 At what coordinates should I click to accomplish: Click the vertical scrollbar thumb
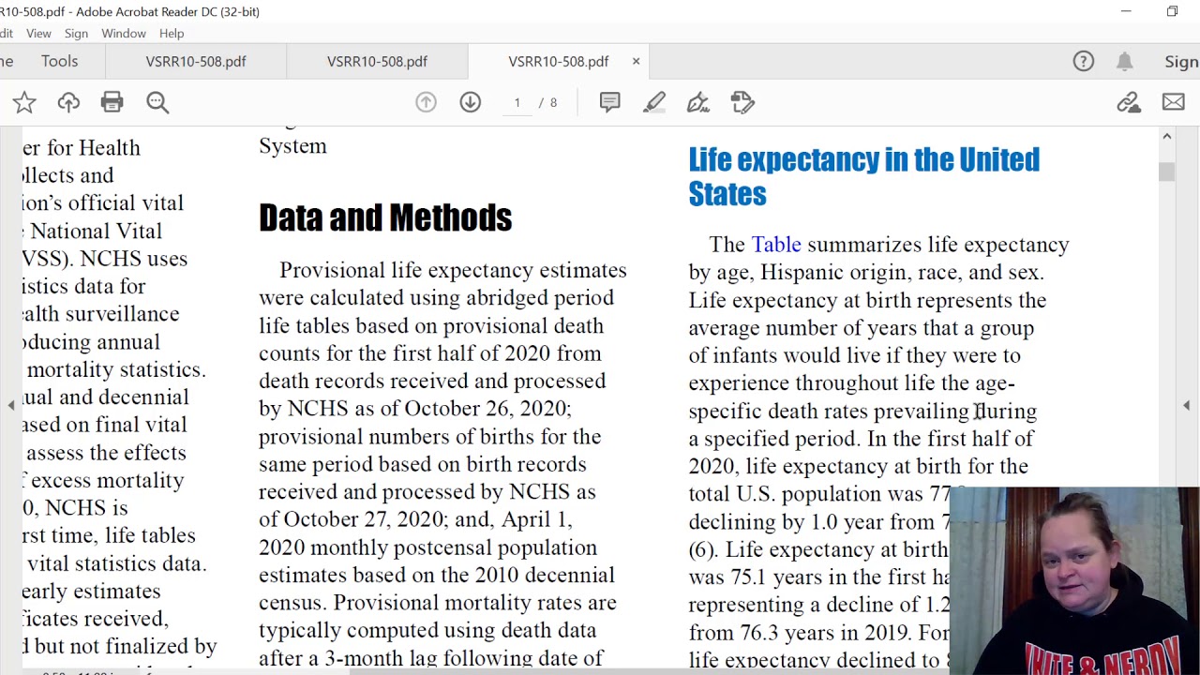1166,172
